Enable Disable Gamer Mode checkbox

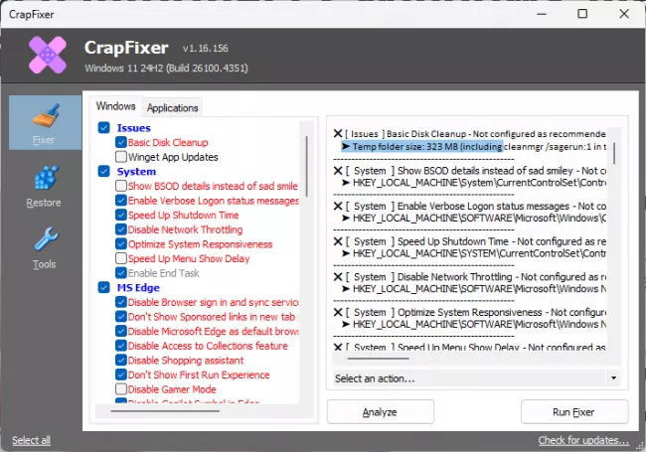pos(120,389)
